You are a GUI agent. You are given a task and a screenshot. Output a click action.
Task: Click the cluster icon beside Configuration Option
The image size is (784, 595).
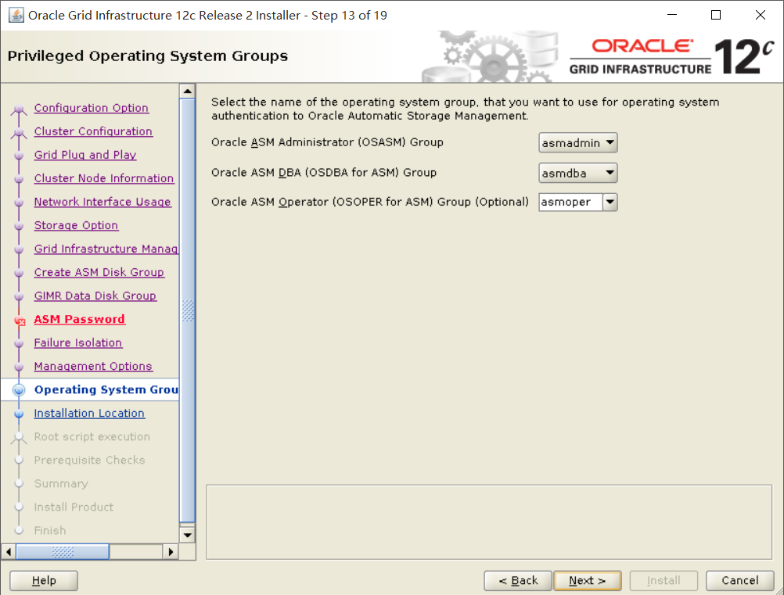[19, 106]
